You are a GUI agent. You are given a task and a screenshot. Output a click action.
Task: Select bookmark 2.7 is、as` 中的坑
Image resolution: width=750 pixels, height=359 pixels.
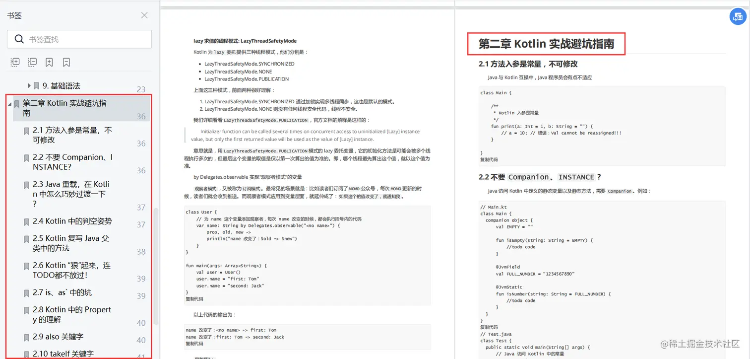(62, 292)
